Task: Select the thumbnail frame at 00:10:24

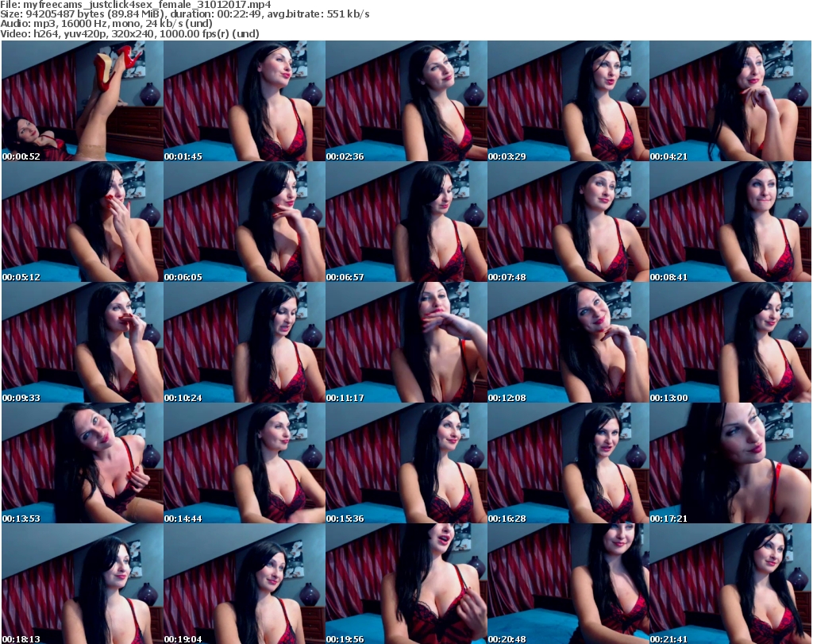Action: (245, 342)
